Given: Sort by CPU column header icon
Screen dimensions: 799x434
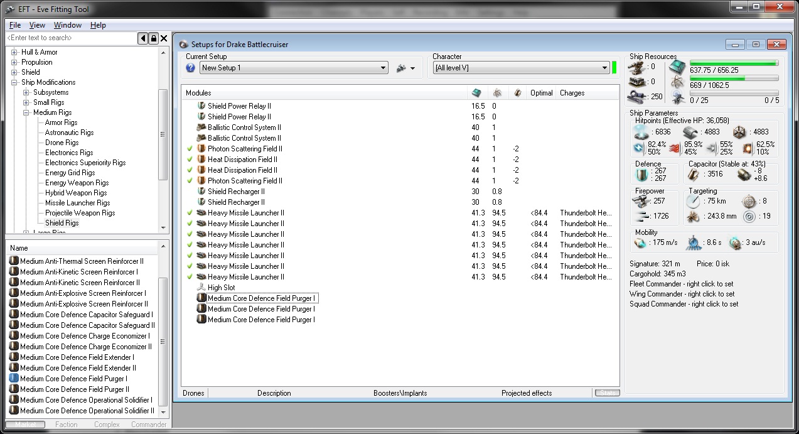Looking at the screenshot, I should pyautogui.click(x=476, y=93).
